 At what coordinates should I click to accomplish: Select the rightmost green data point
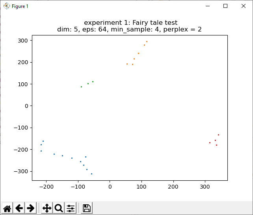click(93, 82)
